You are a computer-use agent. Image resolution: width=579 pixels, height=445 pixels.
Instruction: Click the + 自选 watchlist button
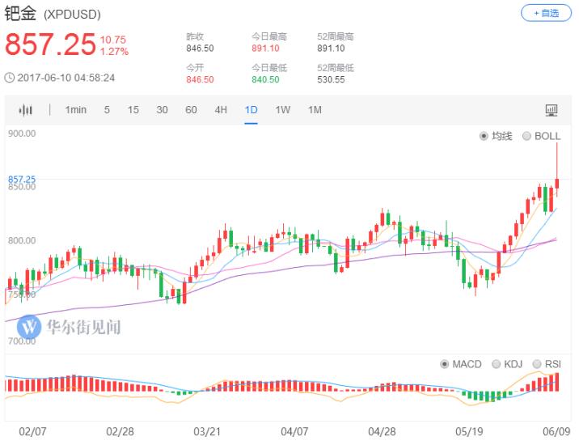click(x=546, y=13)
